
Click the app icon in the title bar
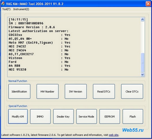(x=3, y=4)
